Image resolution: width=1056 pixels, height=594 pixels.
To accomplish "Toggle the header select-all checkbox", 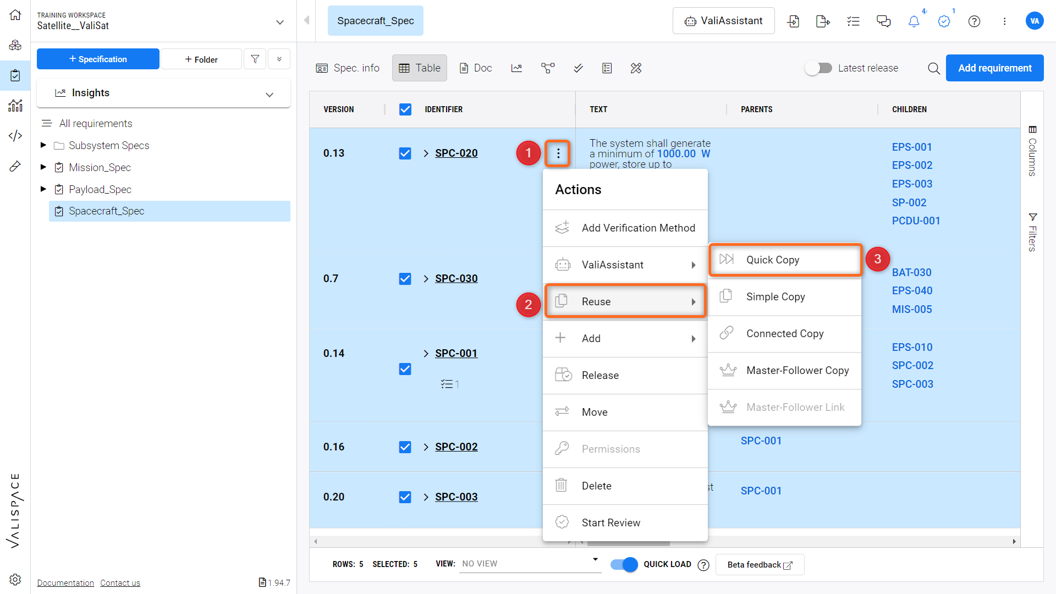I will coord(405,109).
